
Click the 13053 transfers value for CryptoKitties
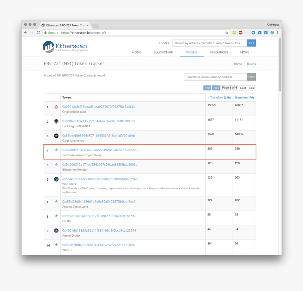[211, 105]
